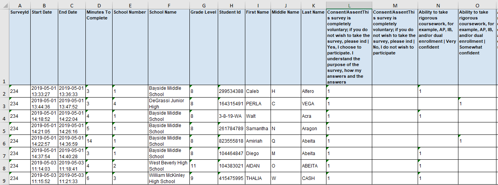The width and height of the screenshot is (498, 185).
Task: Select grade level cell 11
Action: point(203,166)
